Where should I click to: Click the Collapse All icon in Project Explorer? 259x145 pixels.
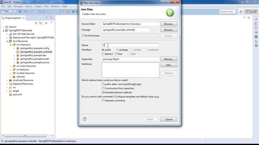pos(36,23)
